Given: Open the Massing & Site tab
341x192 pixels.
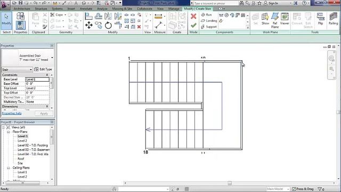Looking at the screenshot, I should (122, 9).
